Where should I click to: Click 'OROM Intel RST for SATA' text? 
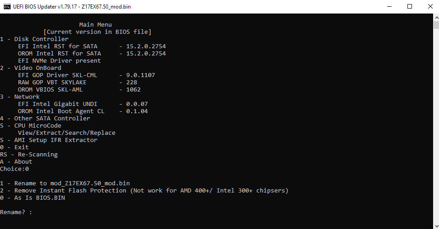click(x=60, y=53)
